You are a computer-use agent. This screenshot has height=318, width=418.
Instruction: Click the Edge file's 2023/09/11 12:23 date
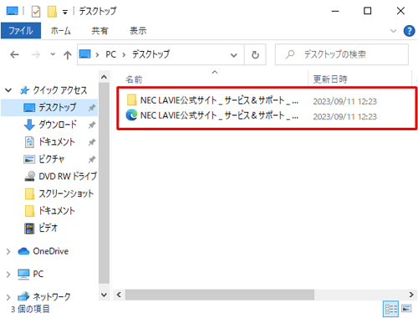click(x=344, y=116)
